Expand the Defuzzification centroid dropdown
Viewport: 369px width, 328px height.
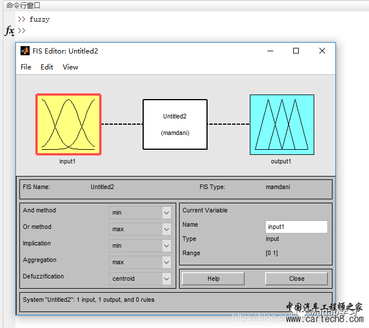(140, 278)
